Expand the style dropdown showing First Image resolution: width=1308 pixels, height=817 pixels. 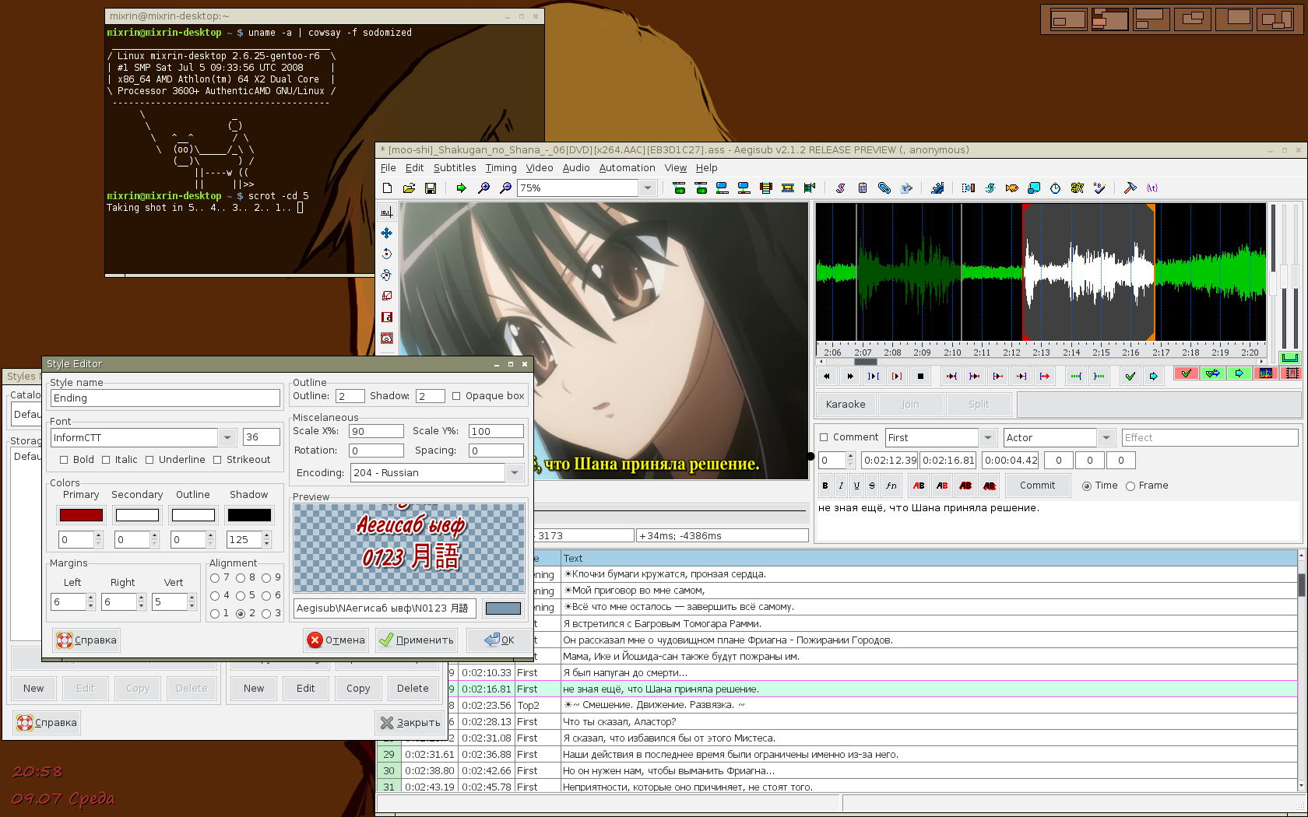click(x=988, y=438)
